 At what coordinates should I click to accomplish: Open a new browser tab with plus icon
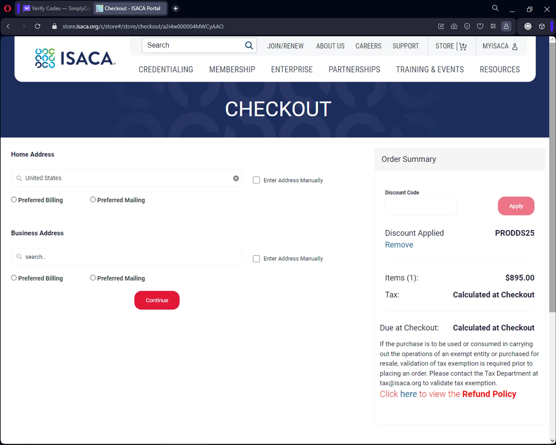(176, 8)
